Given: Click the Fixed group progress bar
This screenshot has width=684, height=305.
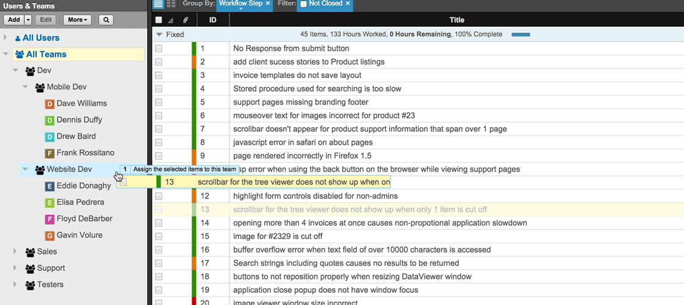Looking at the screenshot, I should point(520,35).
